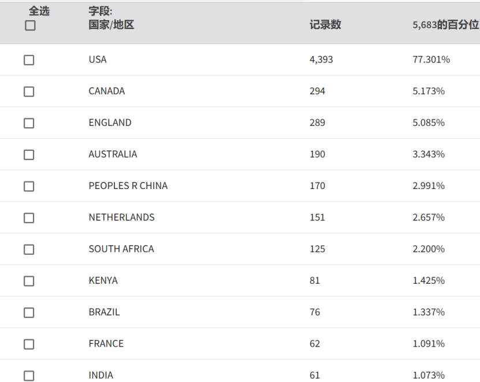Tick the INDIA row checkbox
The height and width of the screenshot is (382, 480).
pos(29,376)
